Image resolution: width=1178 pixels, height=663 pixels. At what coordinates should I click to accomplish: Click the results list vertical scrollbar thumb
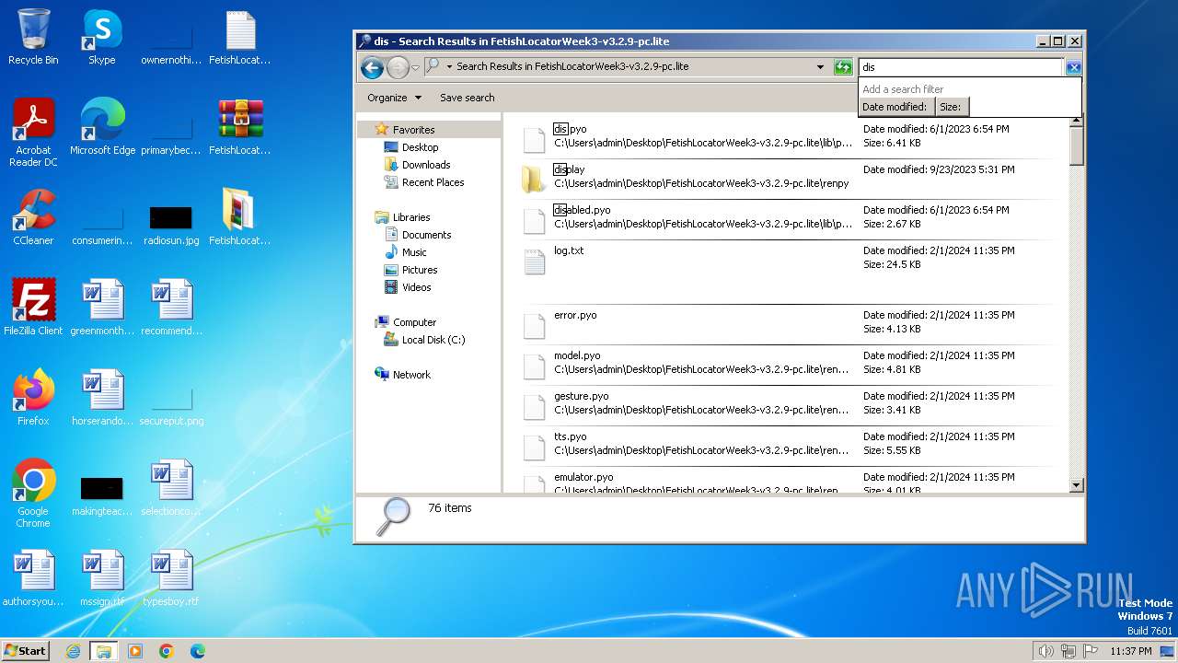(x=1077, y=146)
